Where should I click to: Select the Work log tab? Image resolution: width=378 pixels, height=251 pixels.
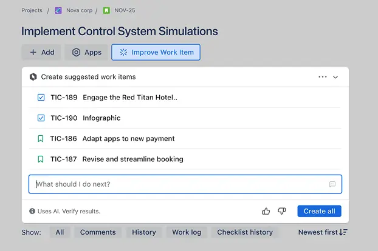click(186, 232)
